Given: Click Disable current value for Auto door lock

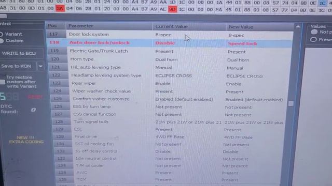Looking at the screenshot, I should pos(165,43).
